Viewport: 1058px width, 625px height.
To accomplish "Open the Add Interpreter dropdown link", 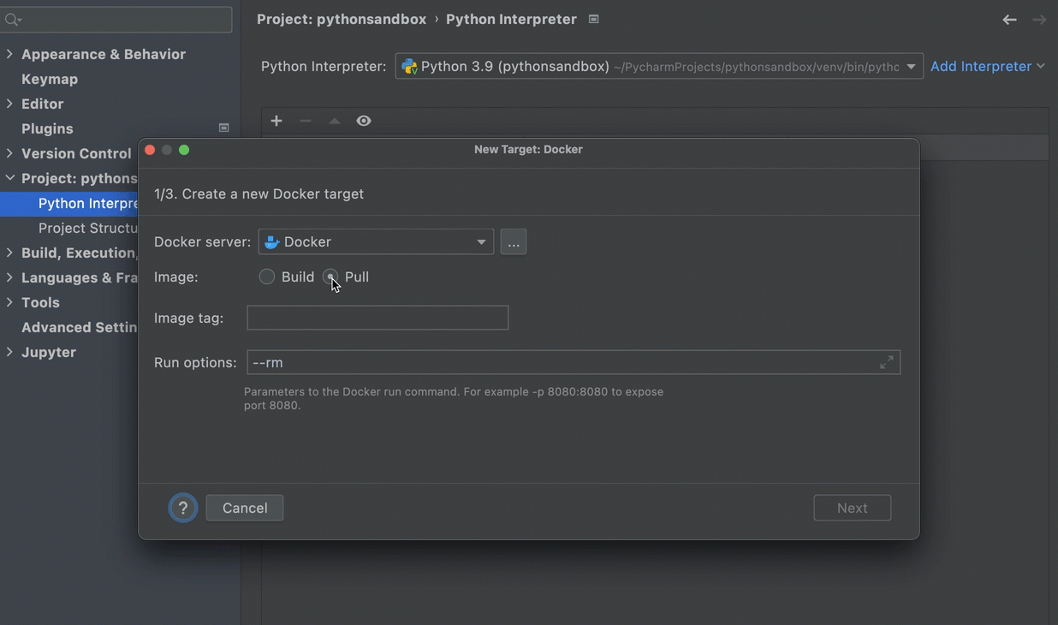I will click(x=988, y=66).
